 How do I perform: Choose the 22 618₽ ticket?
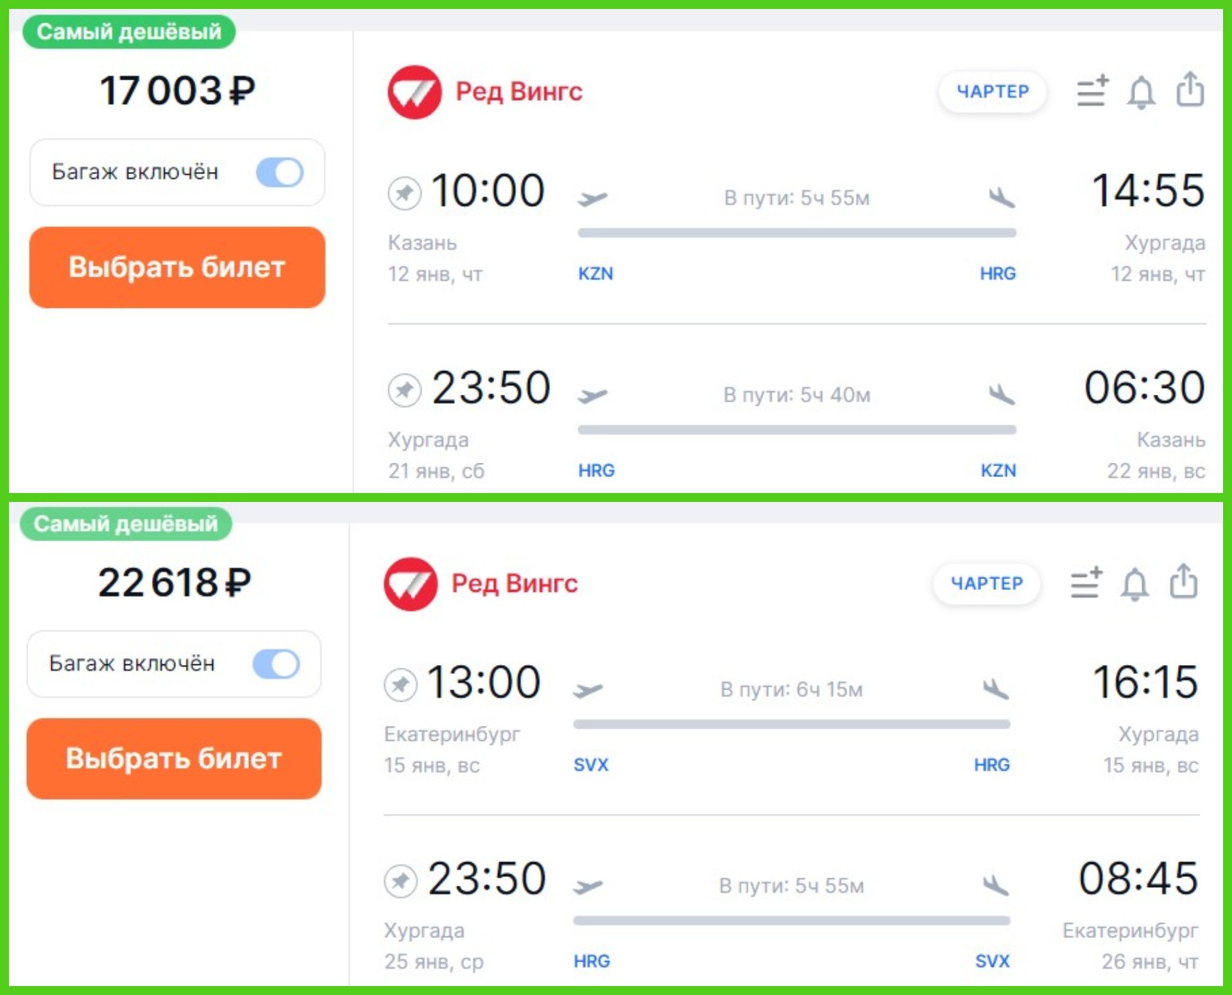(x=174, y=758)
